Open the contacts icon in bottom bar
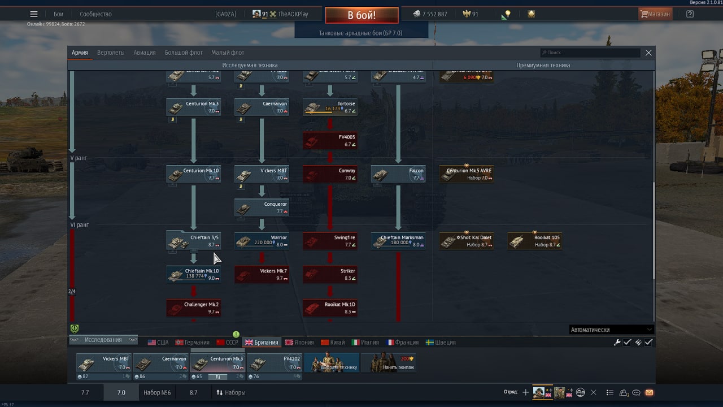Image resolution: width=723 pixels, height=407 pixels. [x=624, y=392]
